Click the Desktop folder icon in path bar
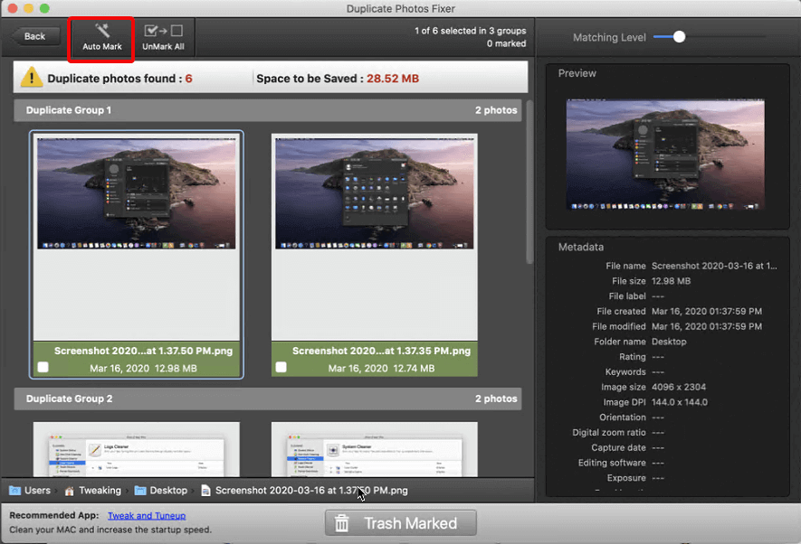801x544 pixels. pos(140,491)
